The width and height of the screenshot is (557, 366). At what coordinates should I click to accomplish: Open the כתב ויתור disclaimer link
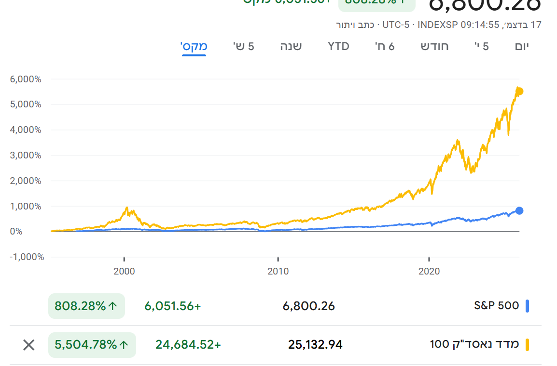(355, 24)
